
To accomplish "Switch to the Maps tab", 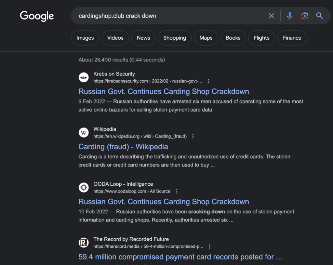I will coord(206,38).
